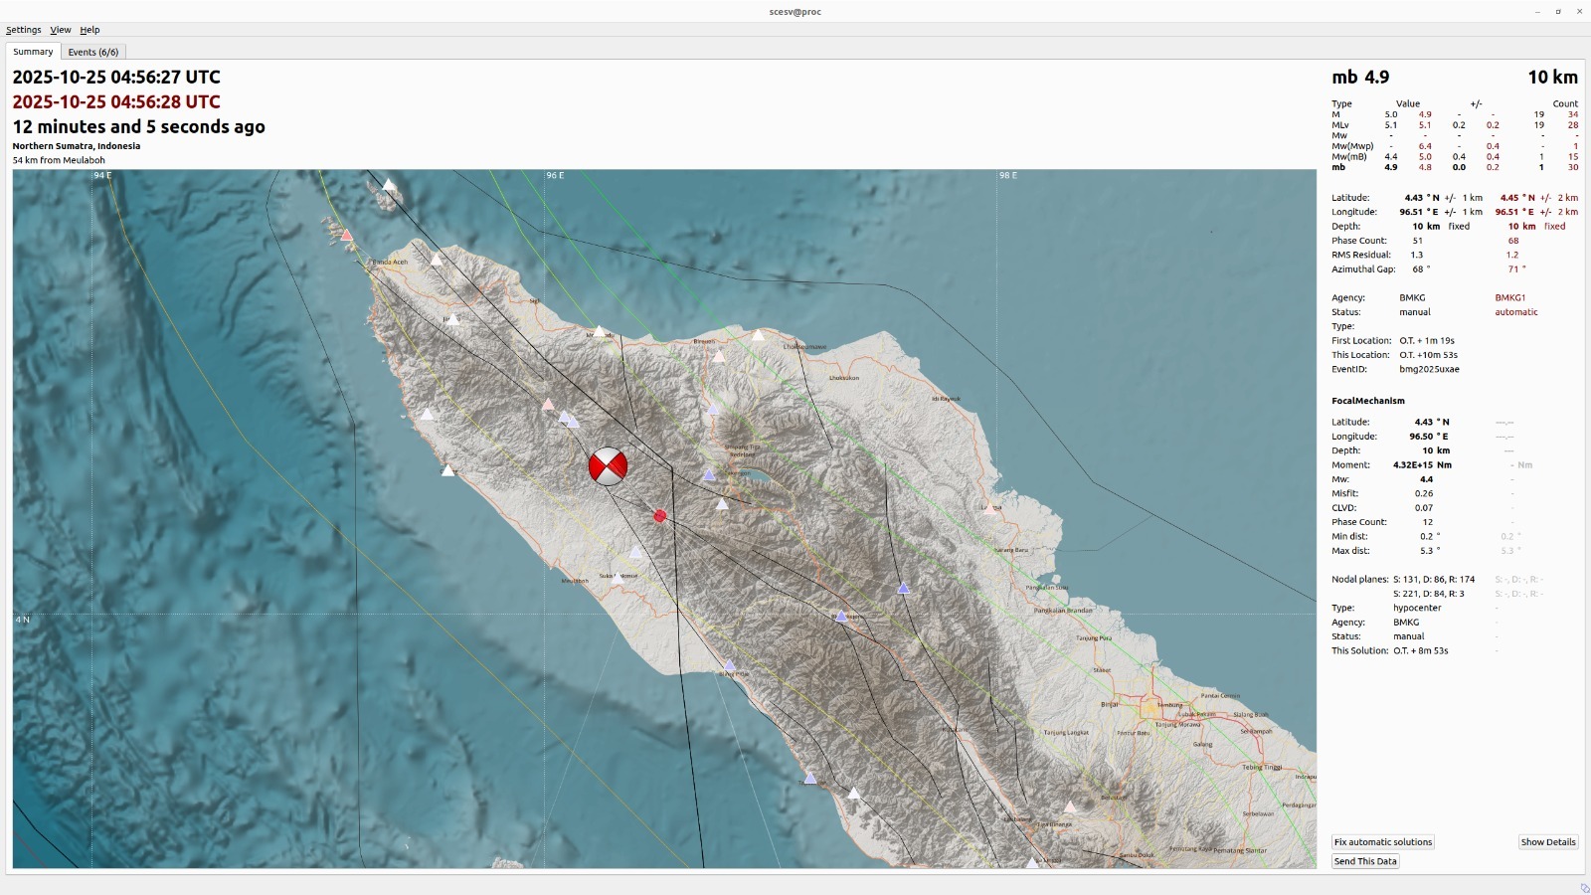Viewport: 1591px width, 895px height.
Task: Restore the window using title bar button
Action: [x=1558, y=12]
